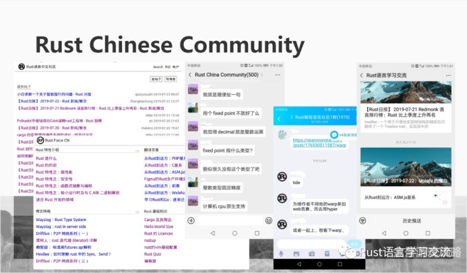Open 从Rust到远方：ASM.js星系 article row
The width and height of the screenshot is (467, 273).
pyautogui.click(x=406, y=197)
